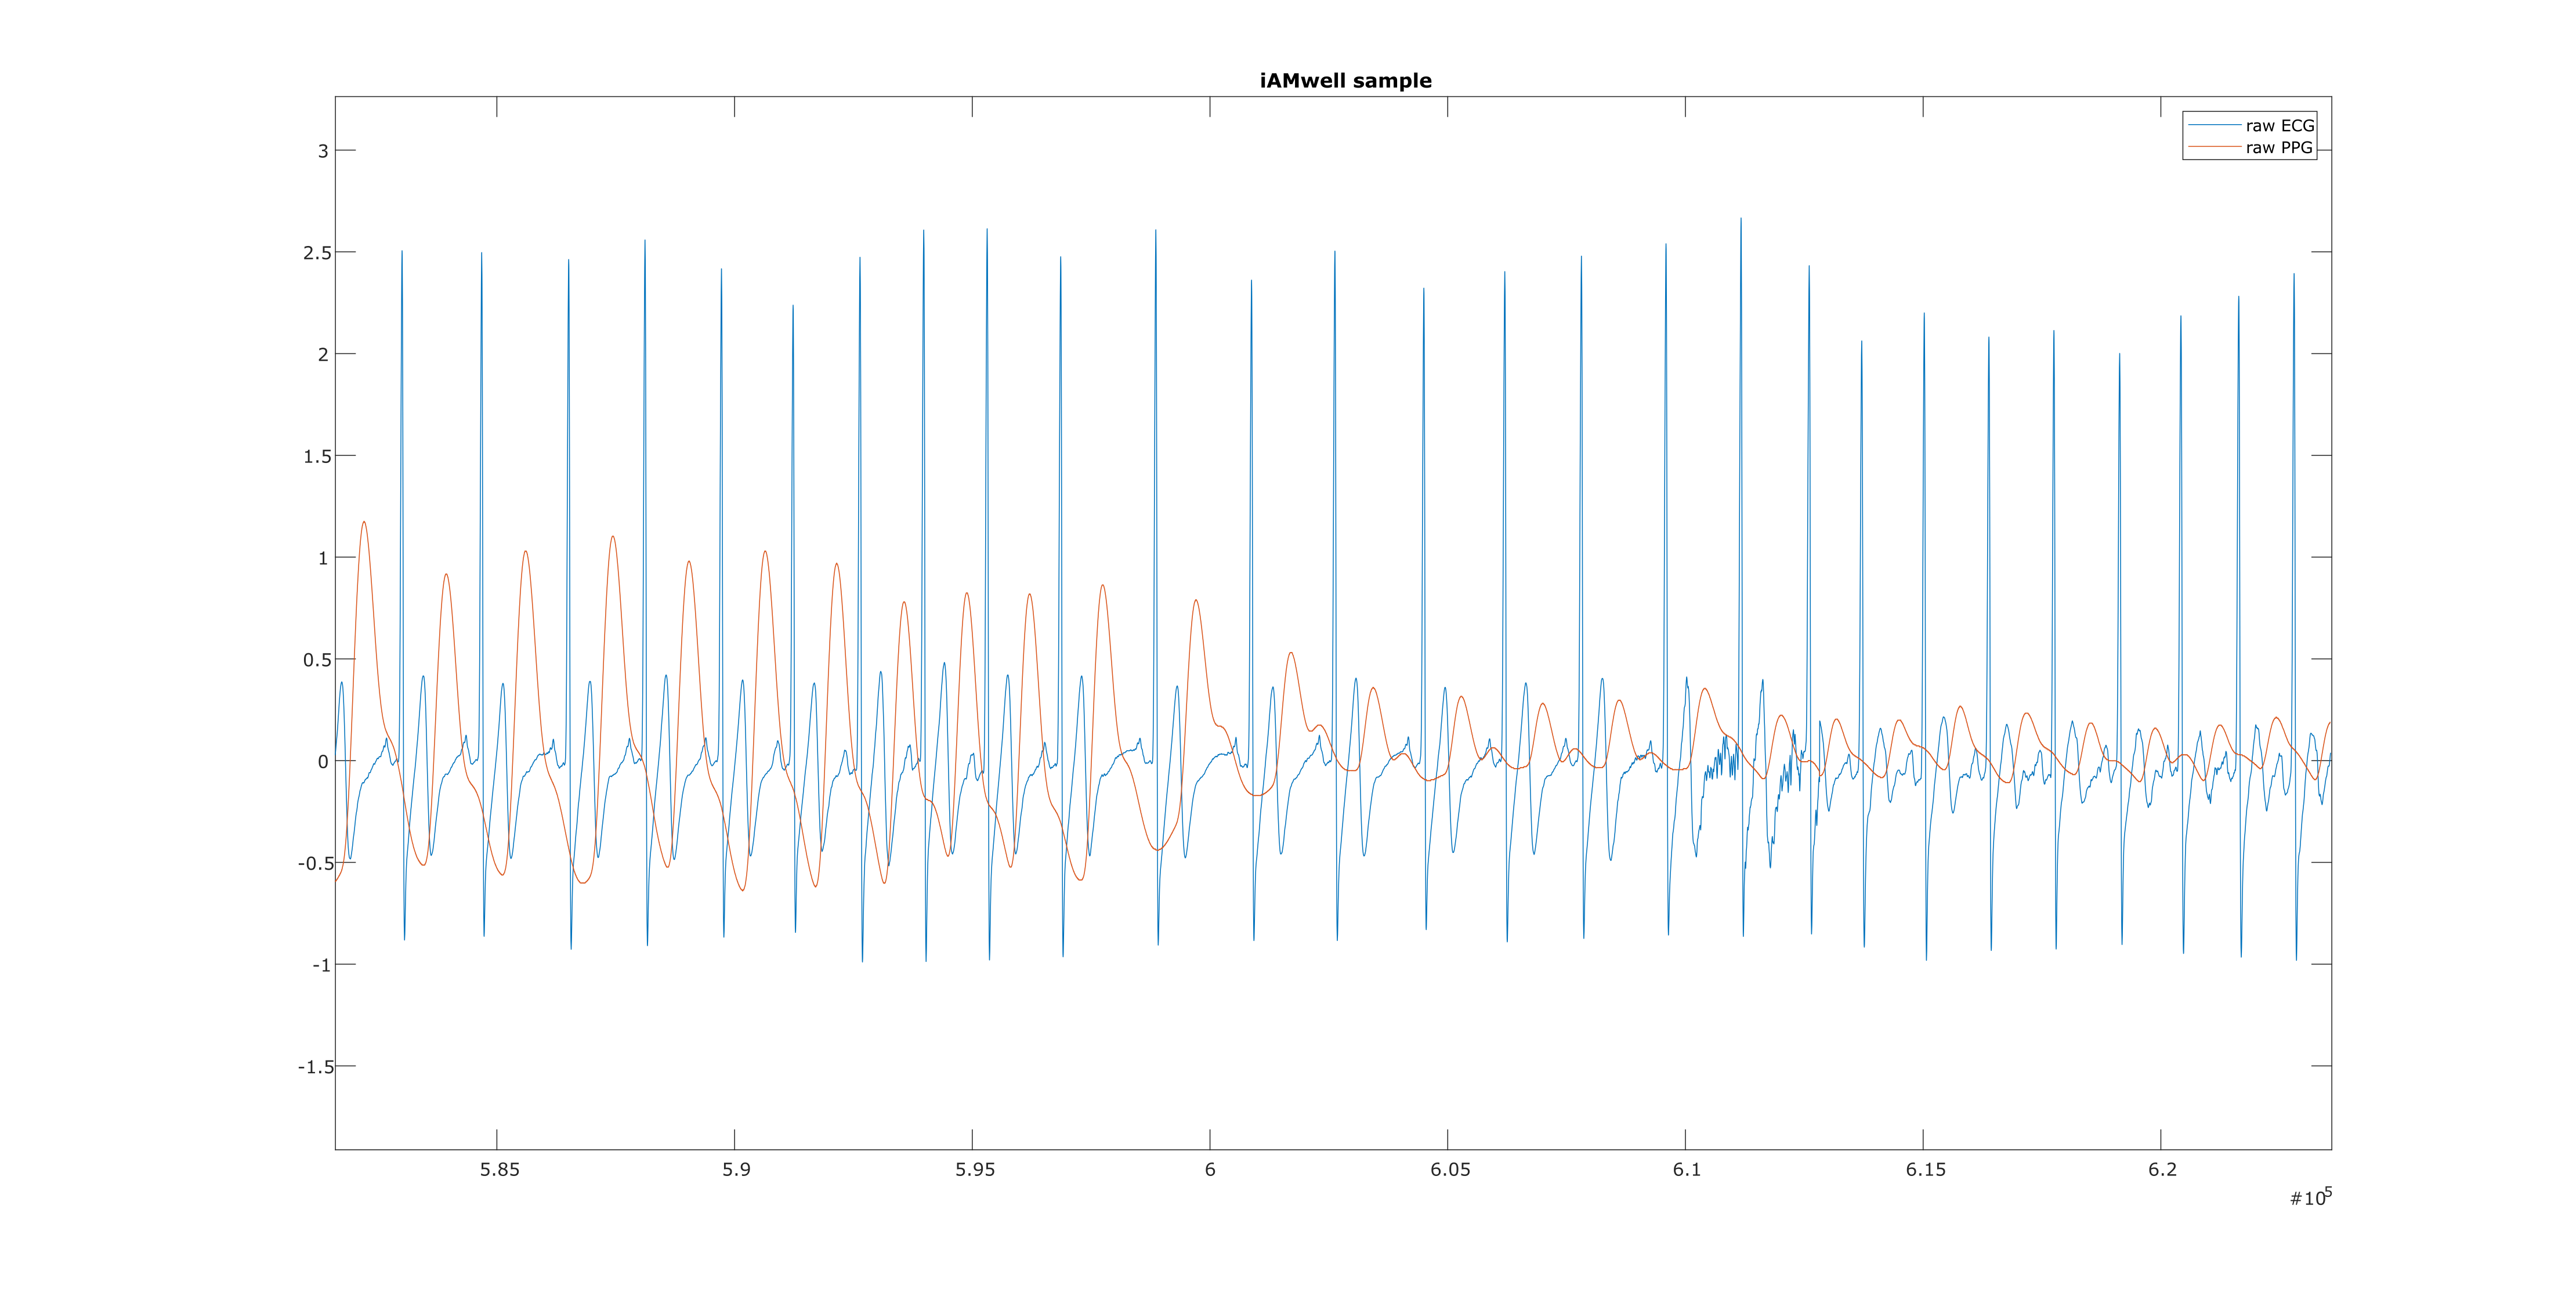Click the y-axis tick label 1.5
The width and height of the screenshot is (2576, 1292).
(317, 456)
